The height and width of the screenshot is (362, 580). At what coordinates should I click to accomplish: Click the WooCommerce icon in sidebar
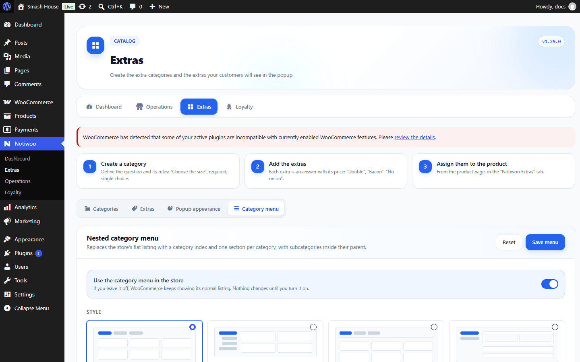click(x=7, y=102)
